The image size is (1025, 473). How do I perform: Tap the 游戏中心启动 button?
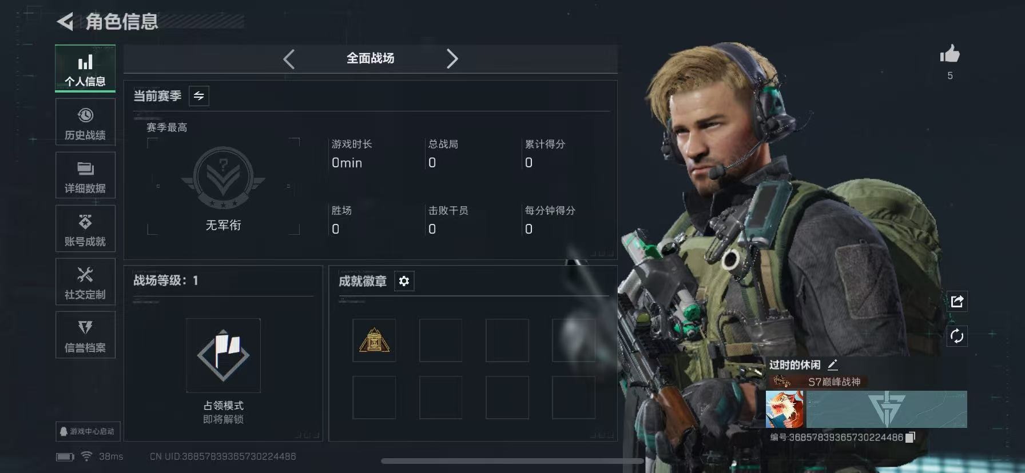[x=88, y=431]
